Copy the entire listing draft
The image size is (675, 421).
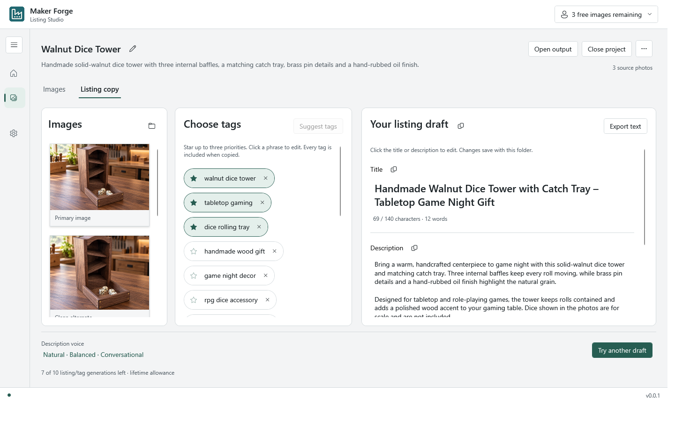click(x=461, y=126)
